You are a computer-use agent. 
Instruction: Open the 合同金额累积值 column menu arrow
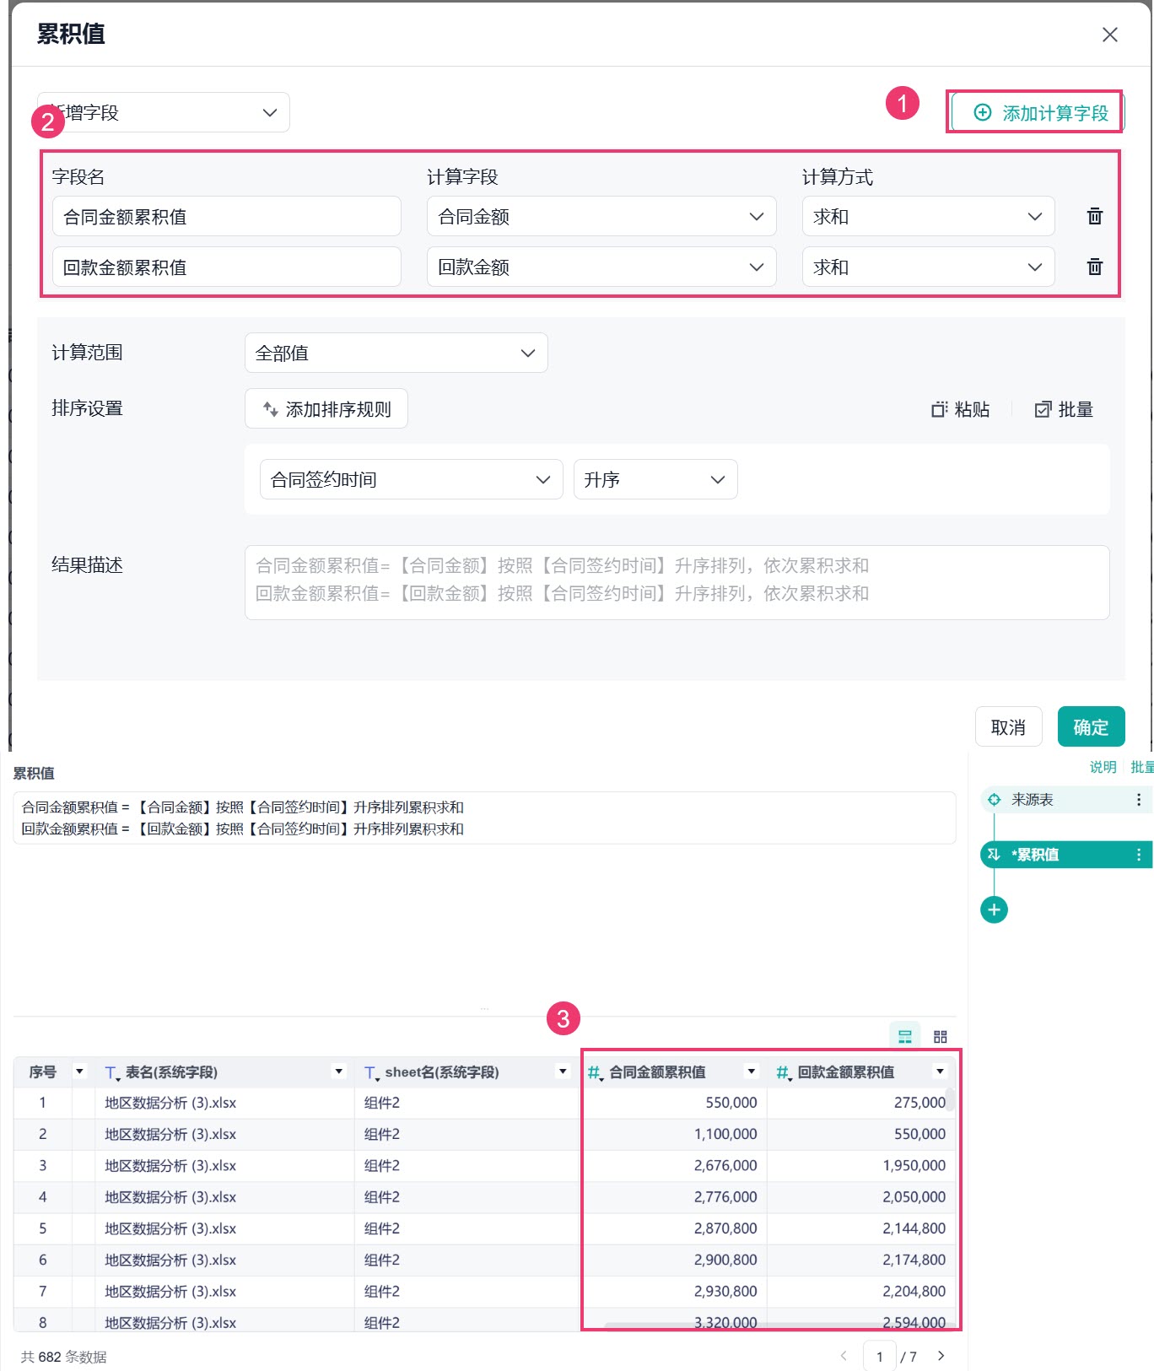[752, 1071]
